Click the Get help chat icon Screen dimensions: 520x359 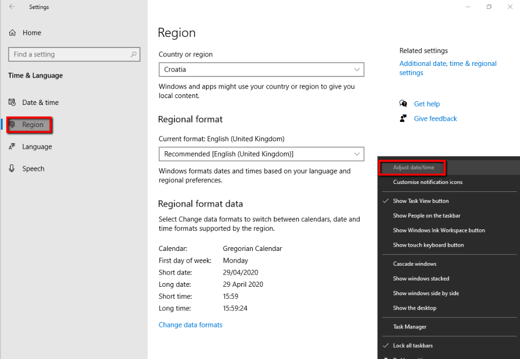[403, 103]
